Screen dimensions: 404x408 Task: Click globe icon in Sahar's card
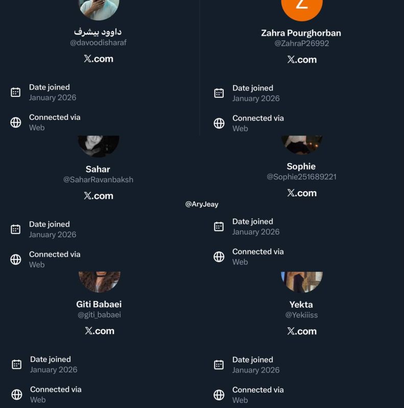point(16,259)
